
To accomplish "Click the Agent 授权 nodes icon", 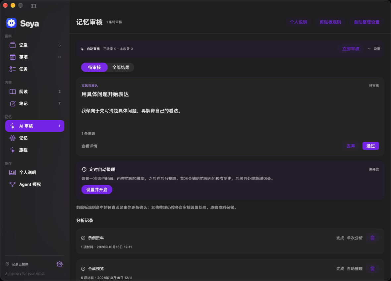I will [x=13, y=184].
